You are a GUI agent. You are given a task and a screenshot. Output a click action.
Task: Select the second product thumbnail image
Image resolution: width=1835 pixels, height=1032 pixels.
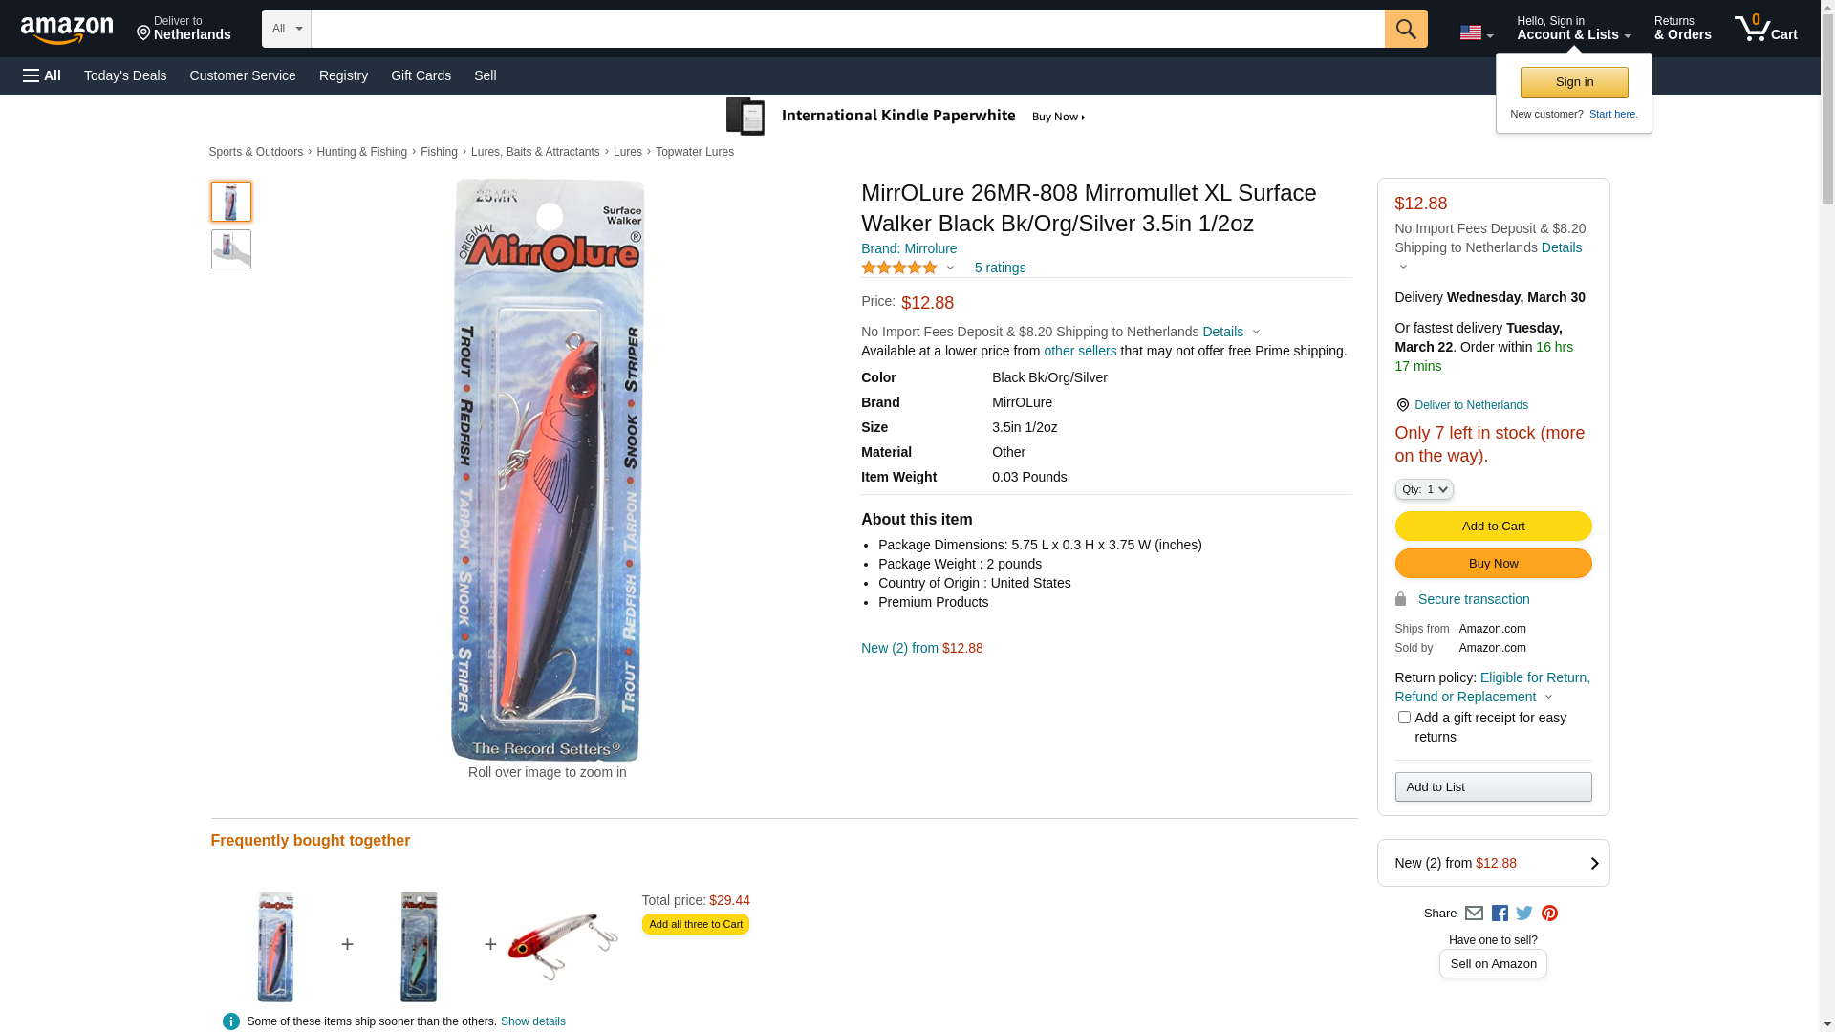231,249
